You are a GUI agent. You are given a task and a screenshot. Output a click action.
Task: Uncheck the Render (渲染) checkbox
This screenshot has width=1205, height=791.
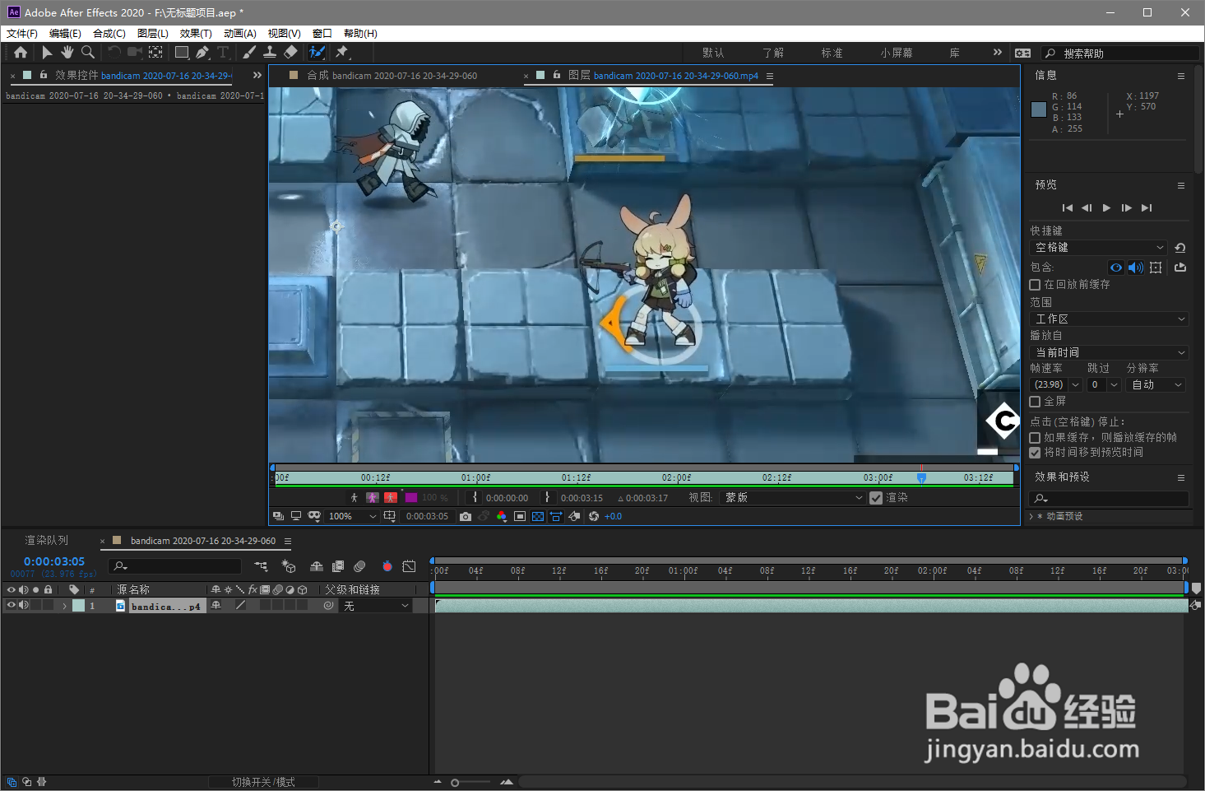876,498
